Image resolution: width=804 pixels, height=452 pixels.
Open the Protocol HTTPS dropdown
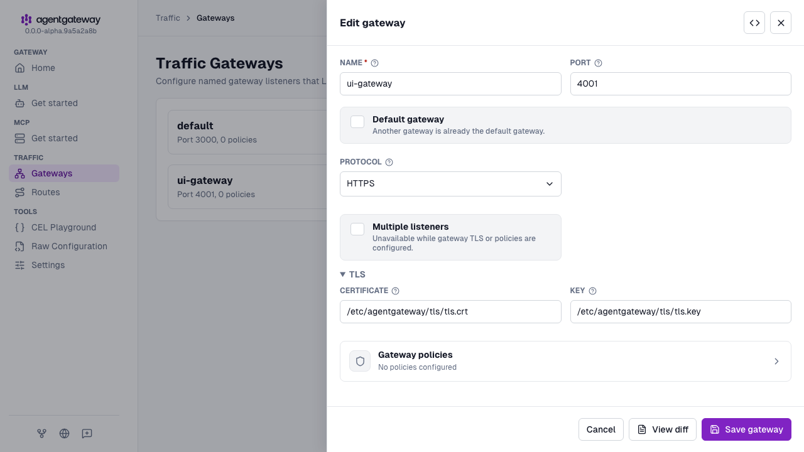pyautogui.click(x=450, y=184)
